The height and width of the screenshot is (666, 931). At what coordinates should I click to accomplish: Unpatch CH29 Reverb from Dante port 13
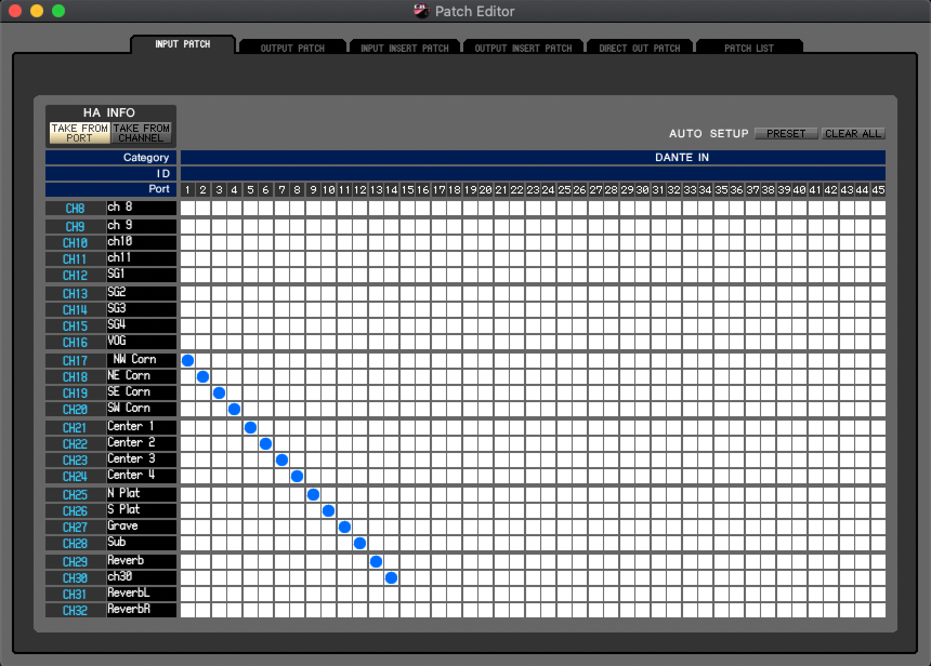pyautogui.click(x=376, y=562)
